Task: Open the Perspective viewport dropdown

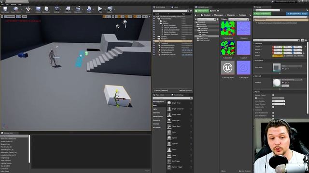Action: pos(10,17)
